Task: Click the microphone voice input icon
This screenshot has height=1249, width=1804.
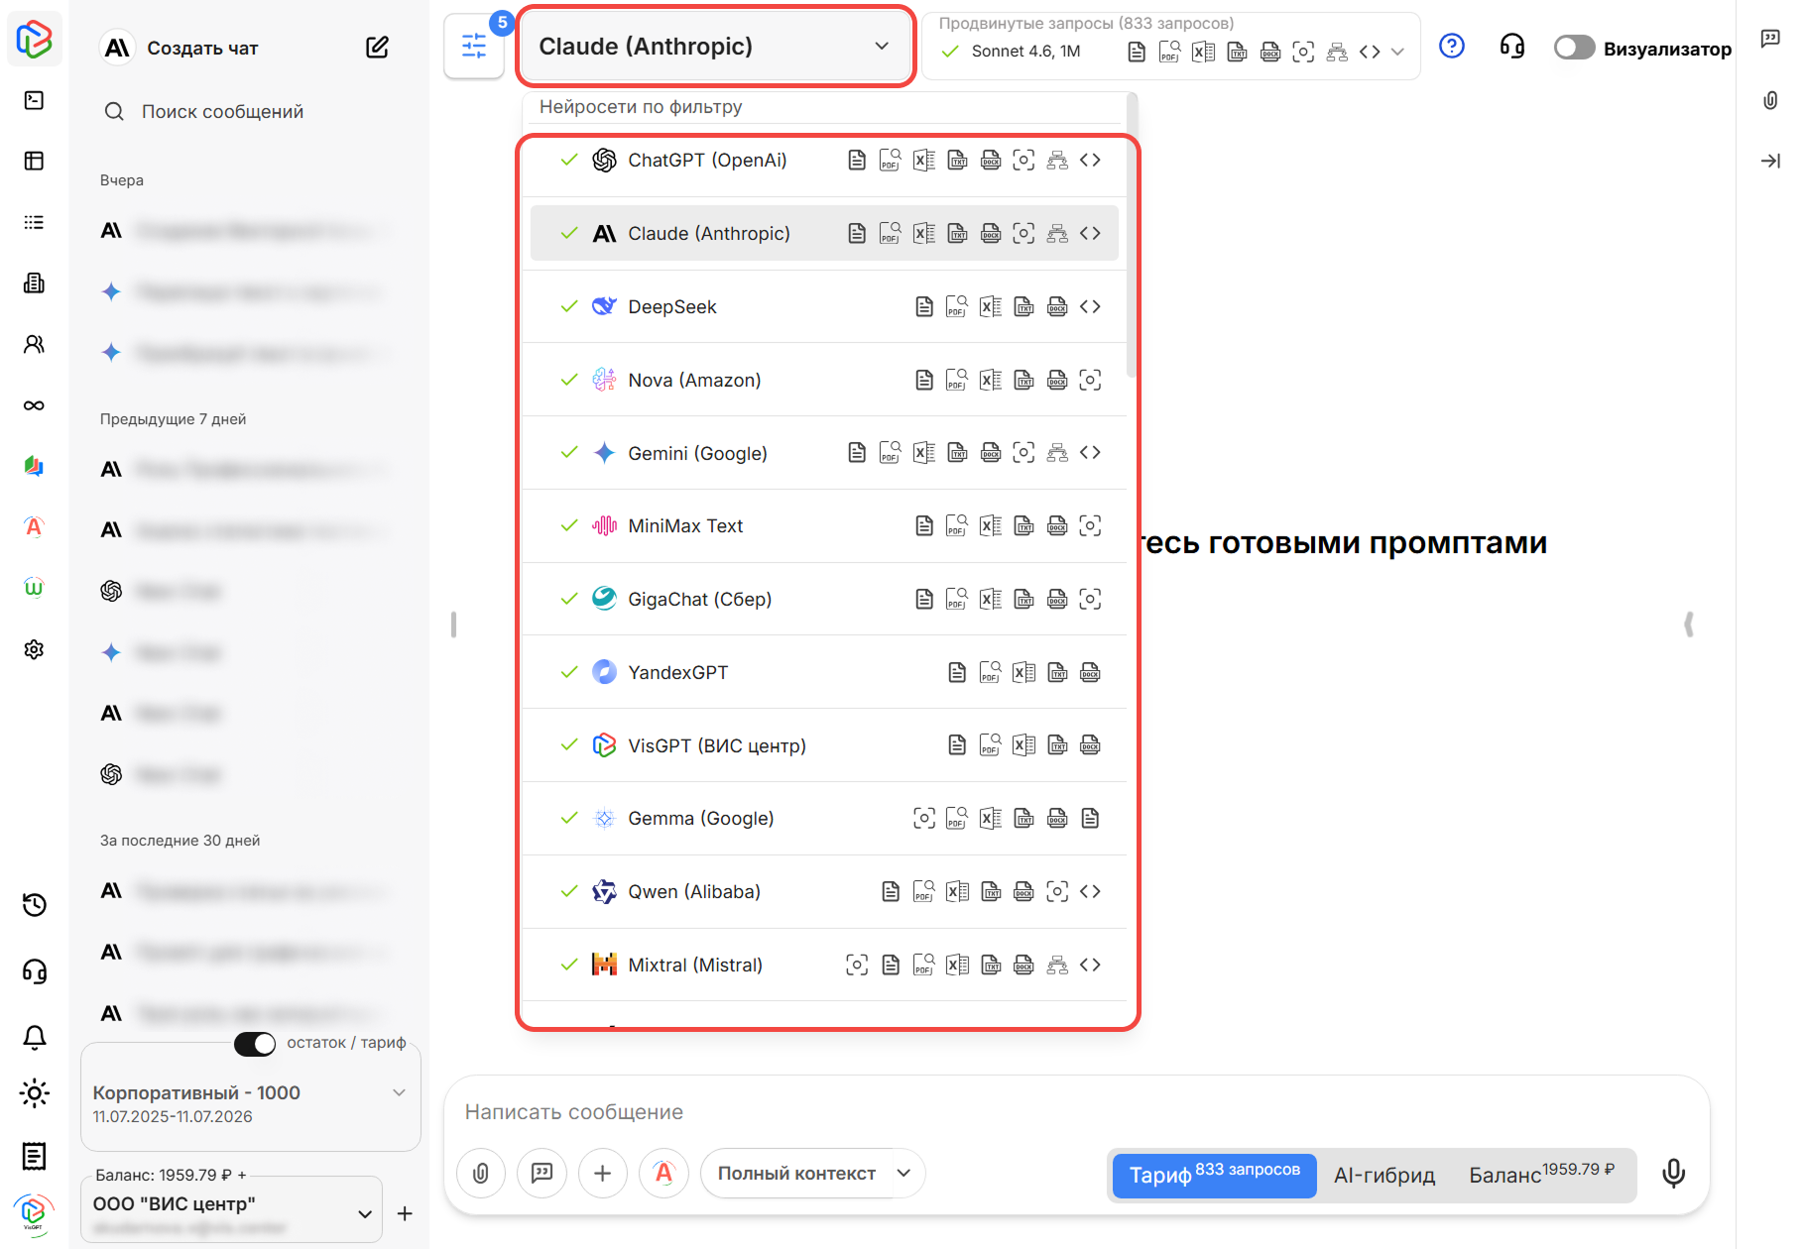Action: coord(1673,1174)
